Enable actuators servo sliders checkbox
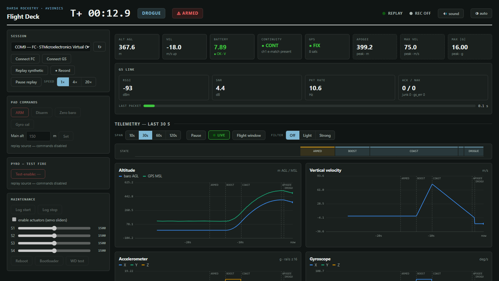Image resolution: width=499 pixels, height=281 pixels. [14, 219]
